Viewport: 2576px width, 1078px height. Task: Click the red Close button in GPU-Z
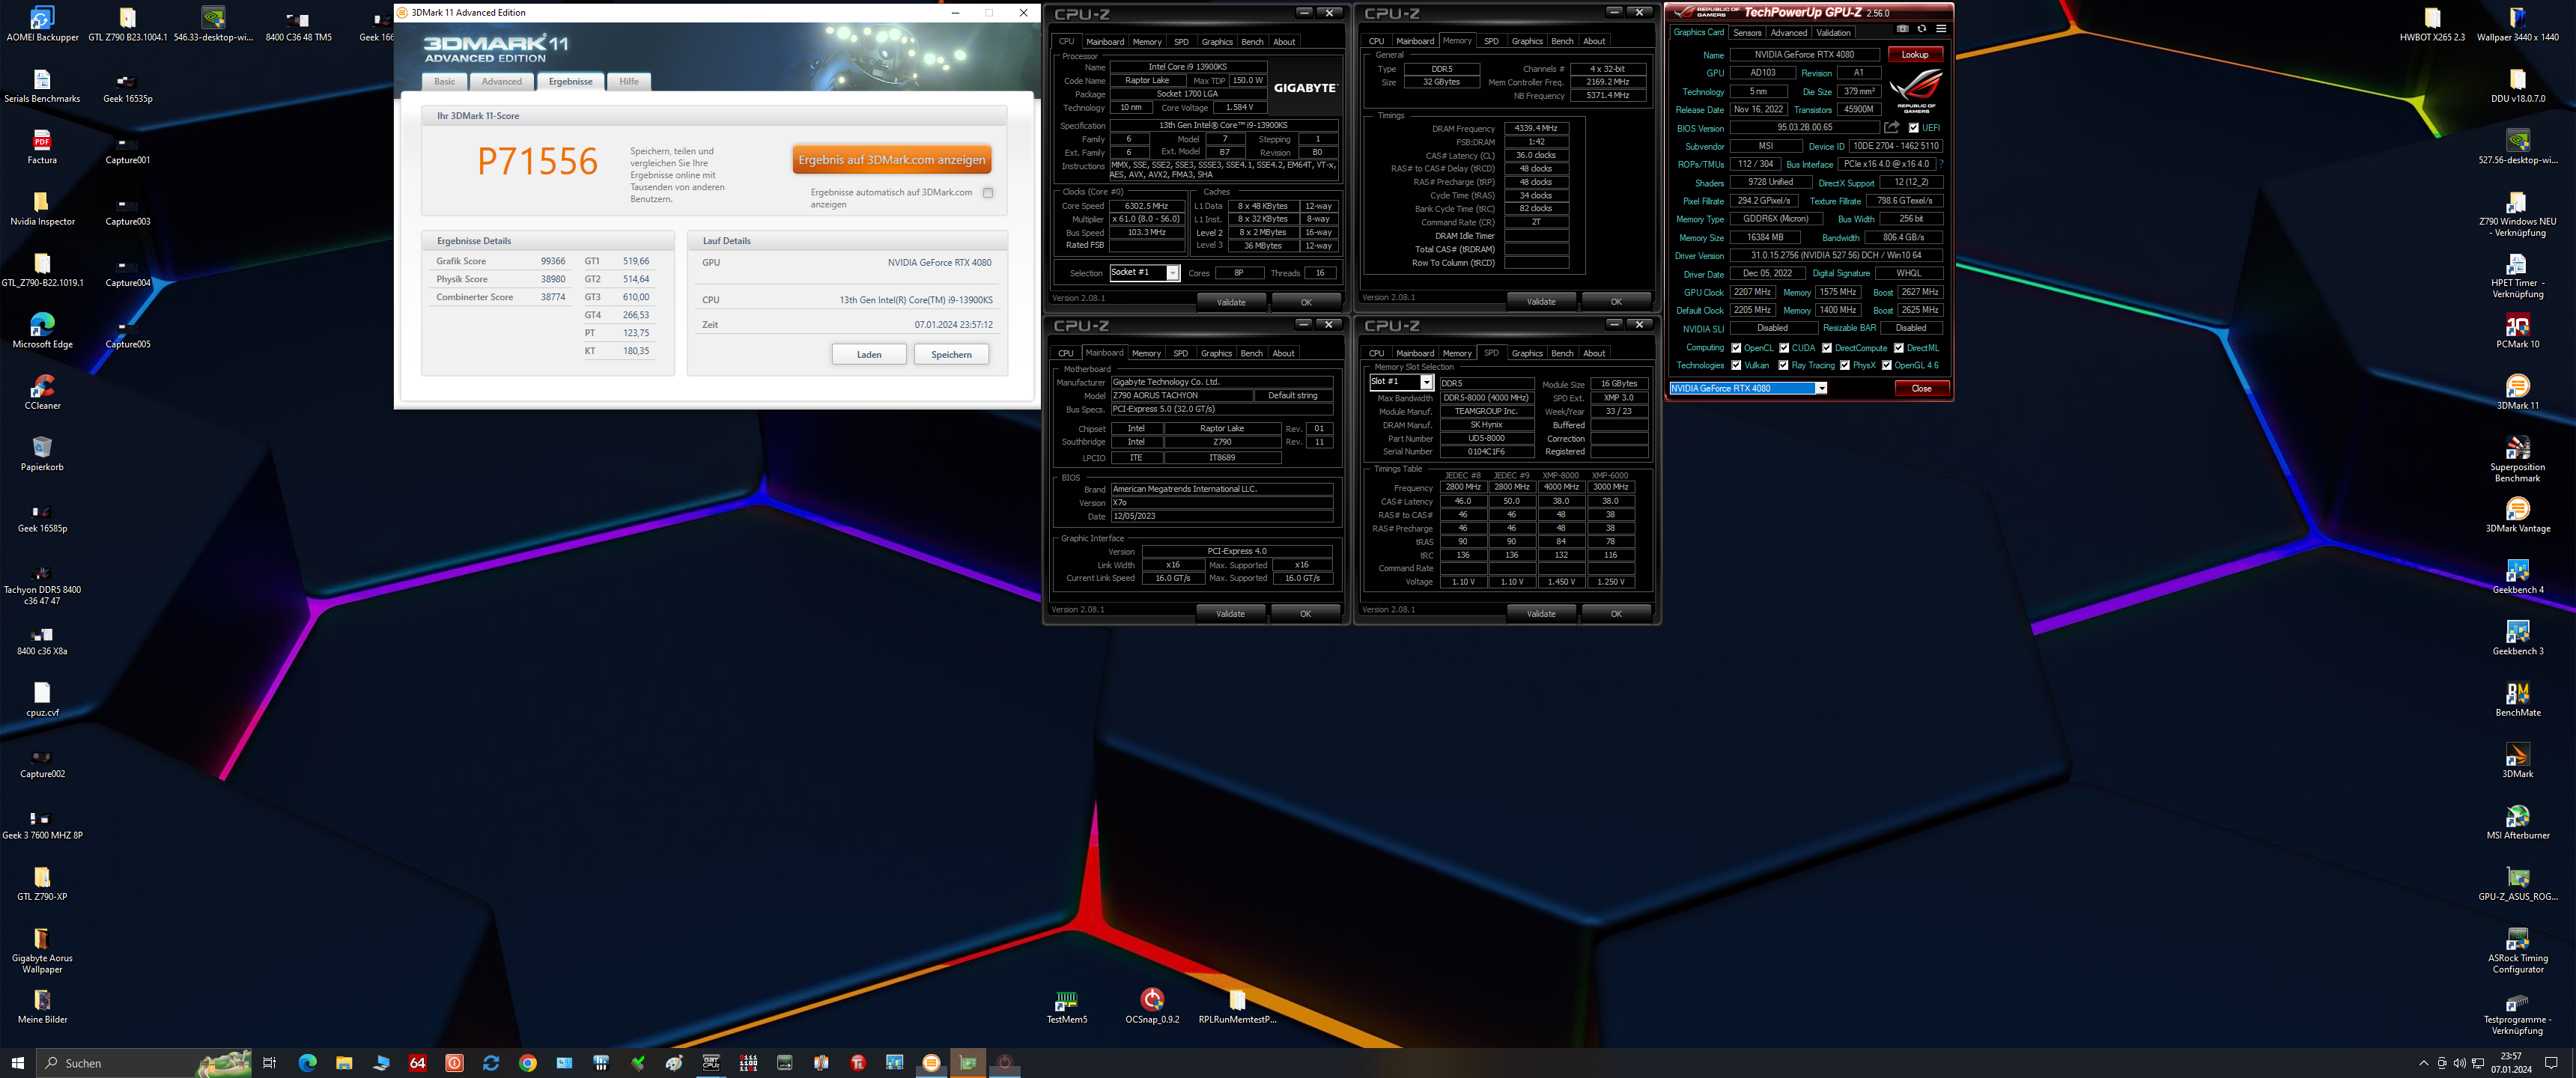tap(1921, 388)
